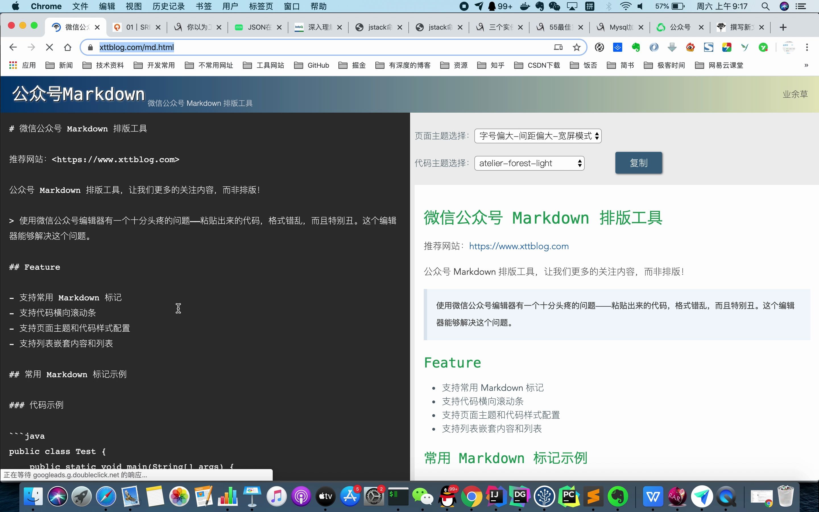Open the Apps grid shortcut in bookmarks bar

click(22, 65)
